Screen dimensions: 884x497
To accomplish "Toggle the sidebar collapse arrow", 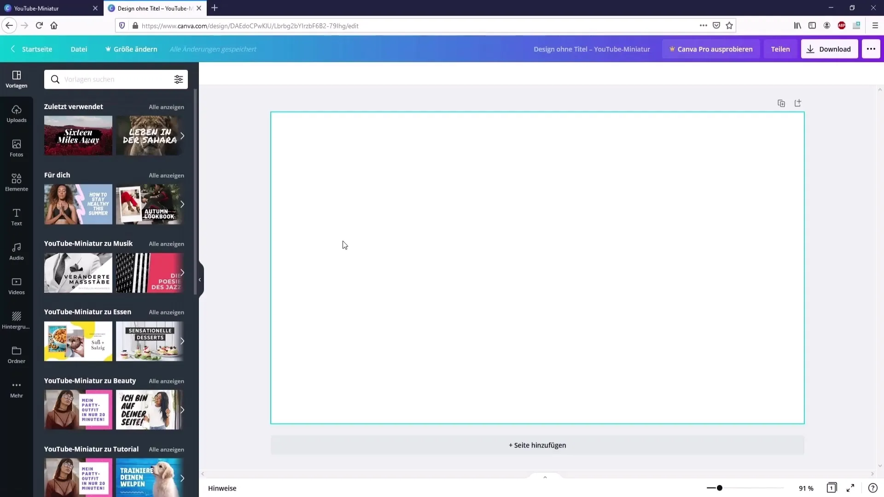I will pyautogui.click(x=200, y=278).
